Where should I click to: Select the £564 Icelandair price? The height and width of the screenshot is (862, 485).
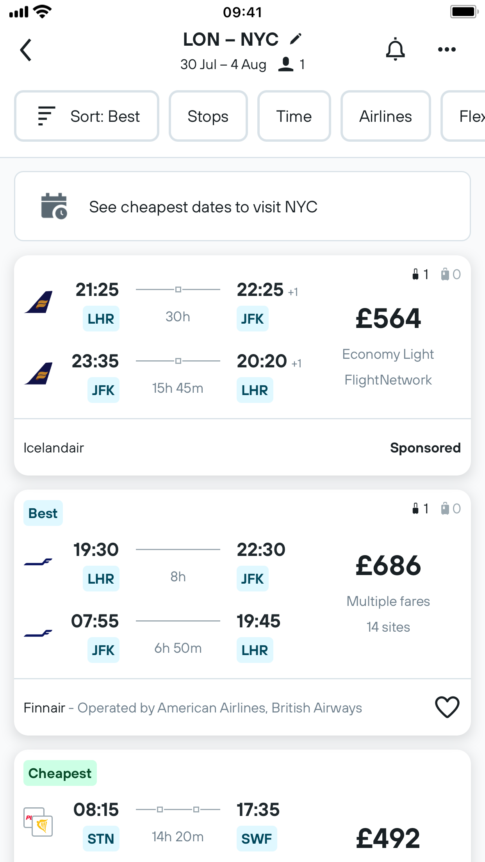point(388,319)
